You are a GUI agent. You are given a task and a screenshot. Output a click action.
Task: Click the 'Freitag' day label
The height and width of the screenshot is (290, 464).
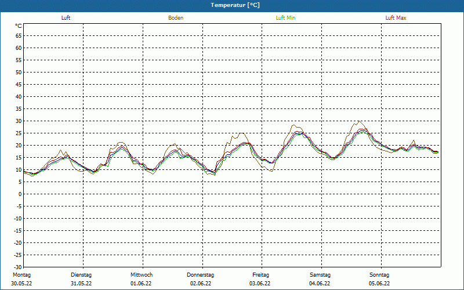point(260,275)
